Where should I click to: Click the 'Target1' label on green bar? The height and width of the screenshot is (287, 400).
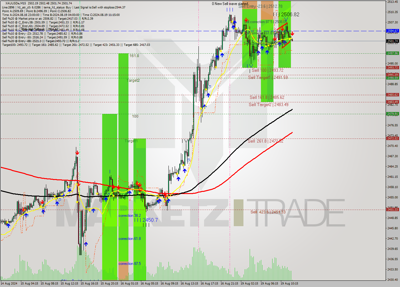point(131,141)
